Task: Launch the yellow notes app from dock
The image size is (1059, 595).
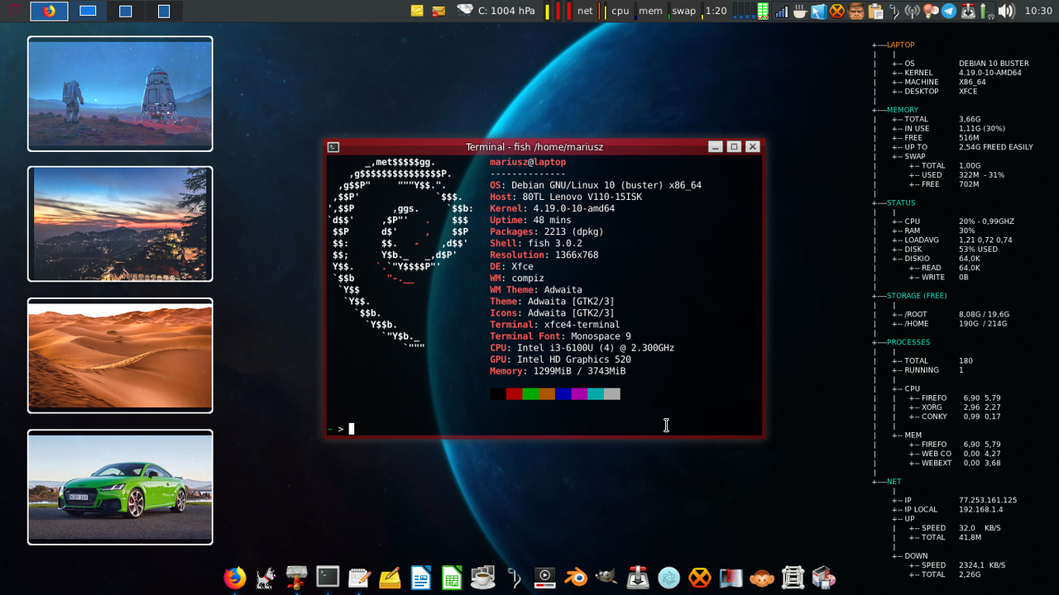Action: click(x=390, y=577)
